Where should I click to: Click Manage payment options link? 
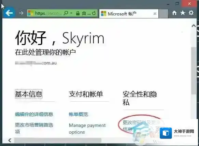(87, 129)
